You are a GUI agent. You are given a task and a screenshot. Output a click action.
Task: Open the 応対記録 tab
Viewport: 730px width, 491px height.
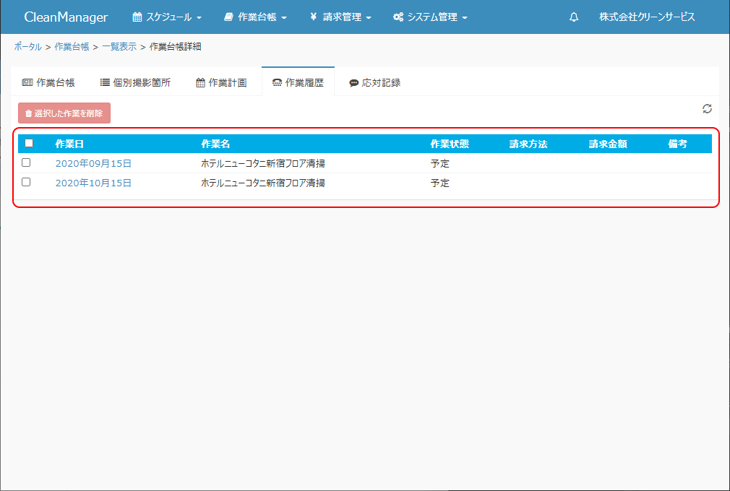pyautogui.click(x=374, y=82)
